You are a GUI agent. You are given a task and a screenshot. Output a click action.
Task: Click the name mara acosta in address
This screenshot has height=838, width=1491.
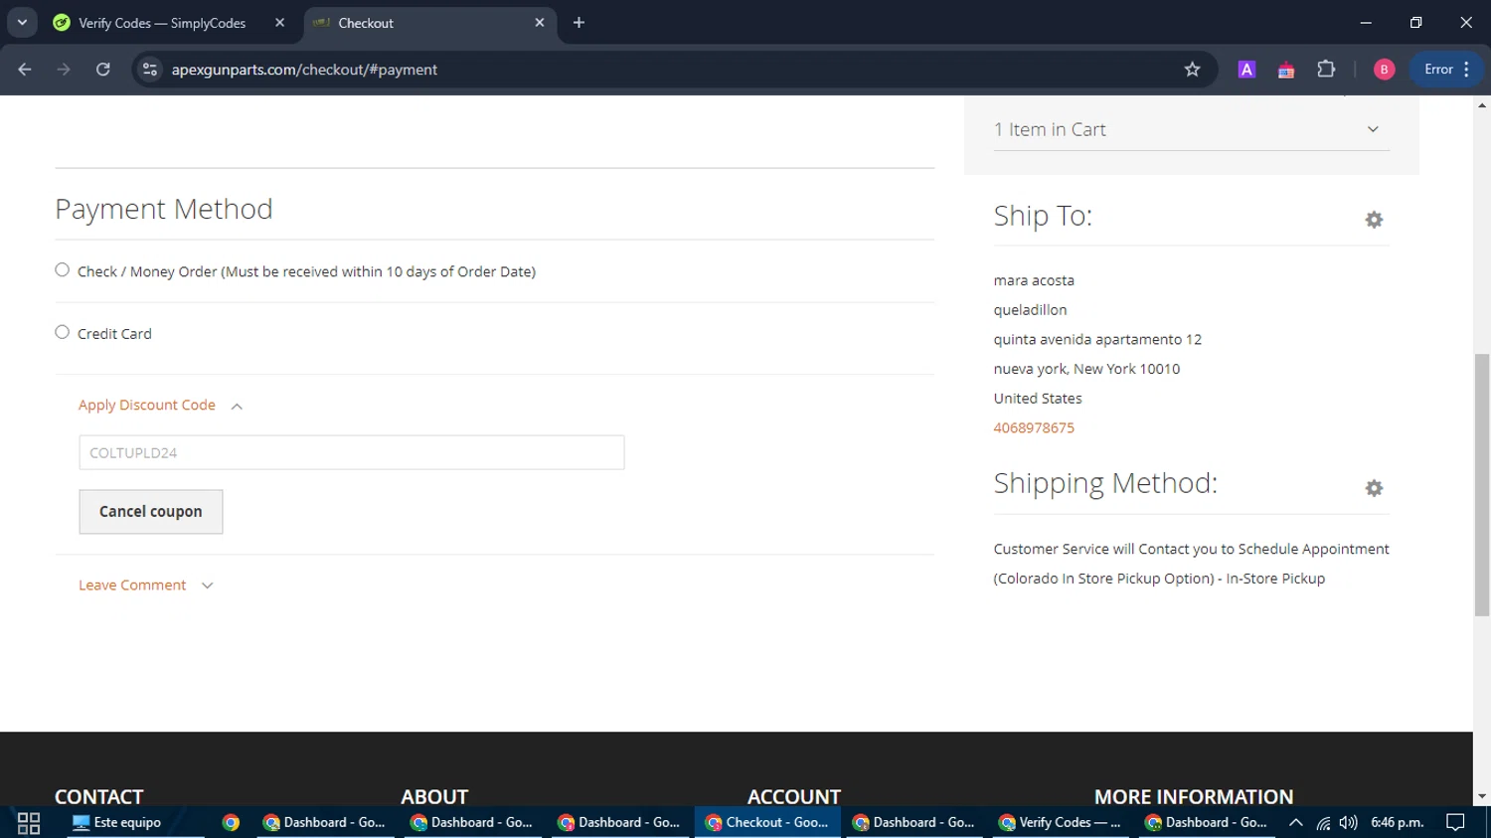click(1034, 280)
